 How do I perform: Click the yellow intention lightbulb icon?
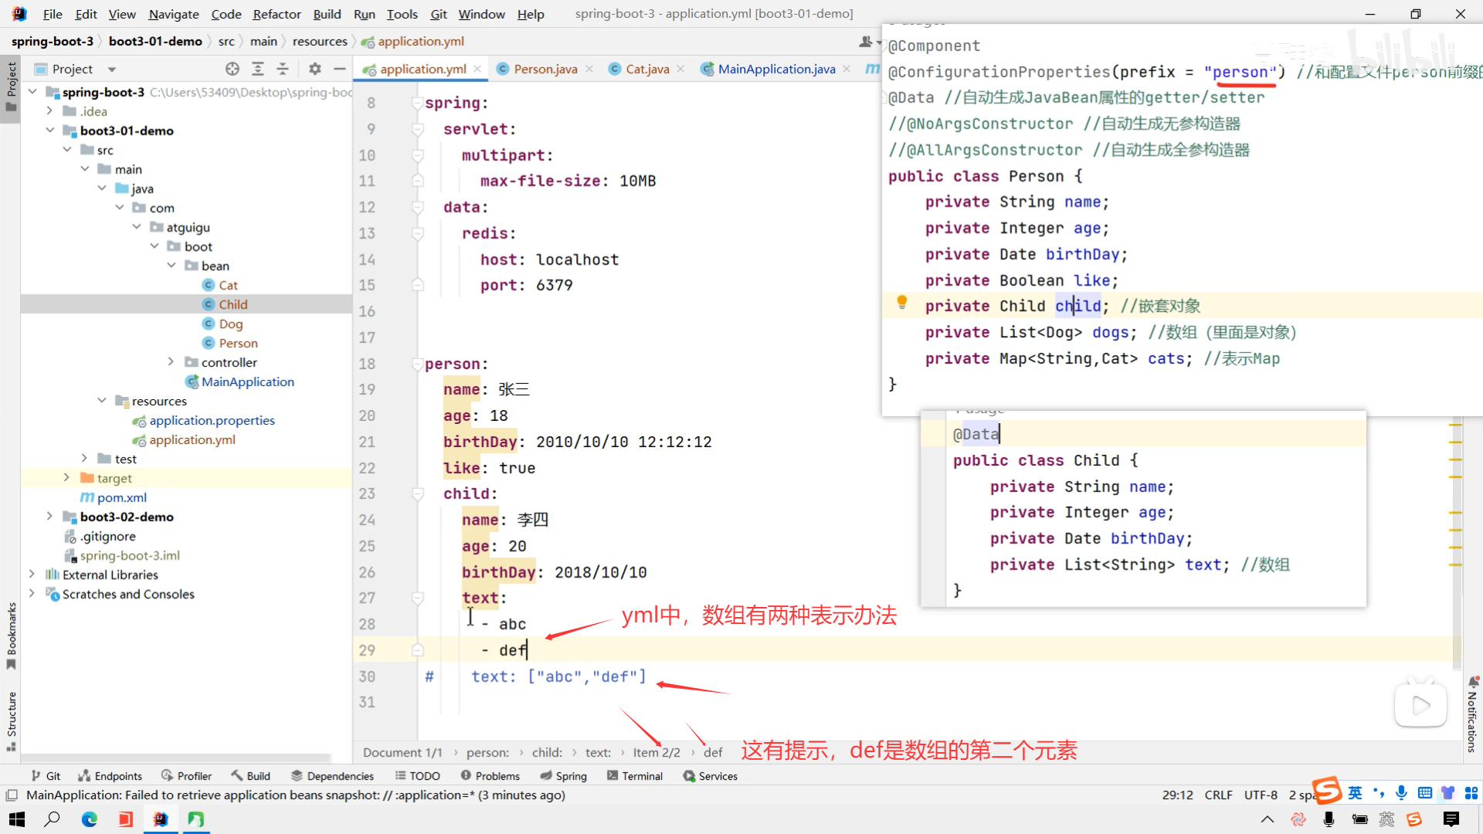[x=901, y=303]
